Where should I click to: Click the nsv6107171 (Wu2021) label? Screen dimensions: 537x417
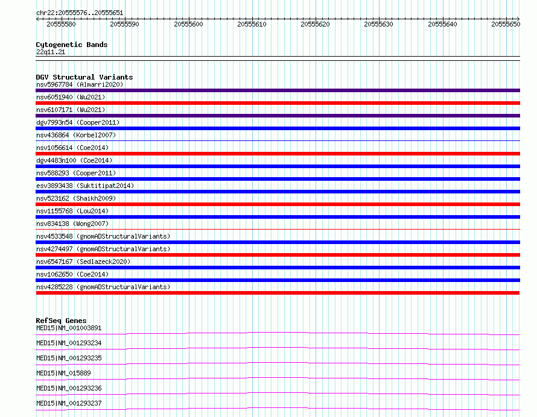tap(71, 110)
